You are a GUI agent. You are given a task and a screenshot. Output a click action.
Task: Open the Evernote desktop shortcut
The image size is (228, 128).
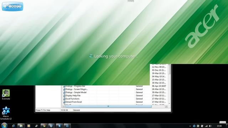[6, 95]
